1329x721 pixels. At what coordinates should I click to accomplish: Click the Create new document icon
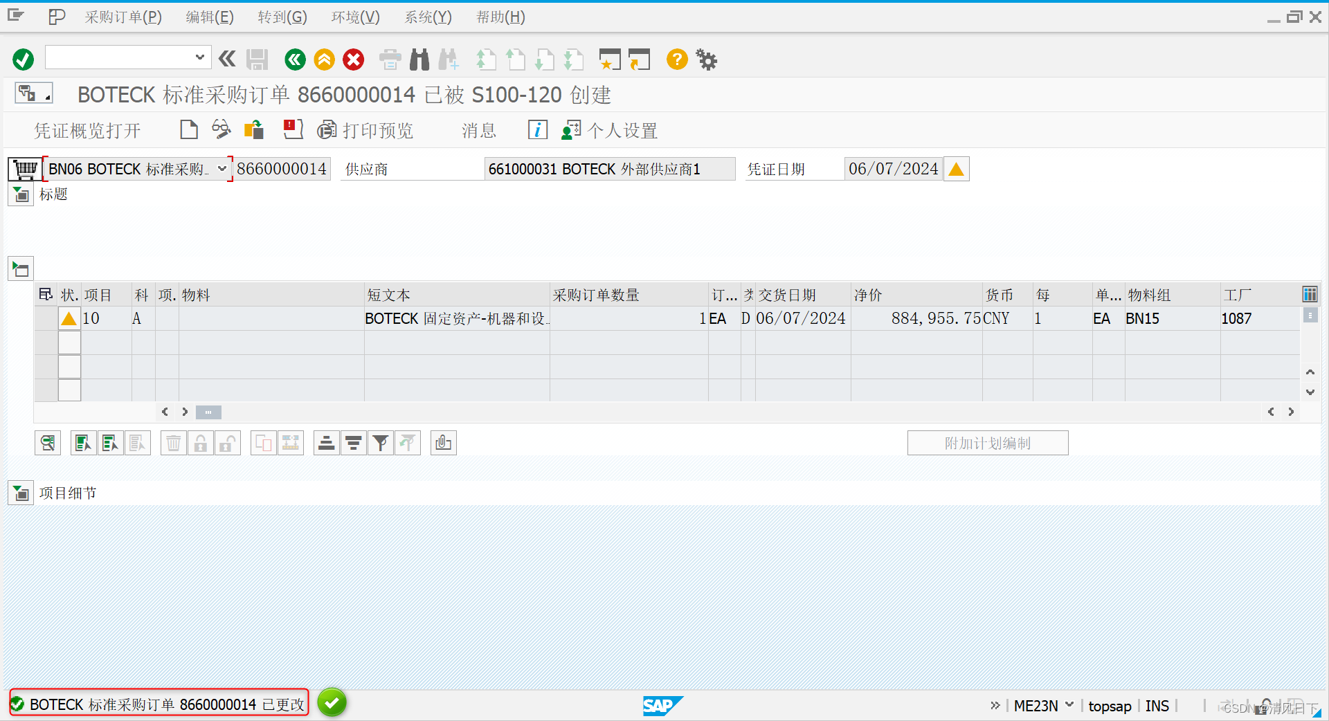pos(188,129)
